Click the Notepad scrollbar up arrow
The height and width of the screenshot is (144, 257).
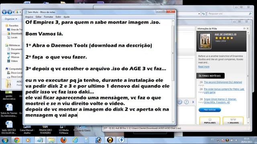[x=173, y=21]
